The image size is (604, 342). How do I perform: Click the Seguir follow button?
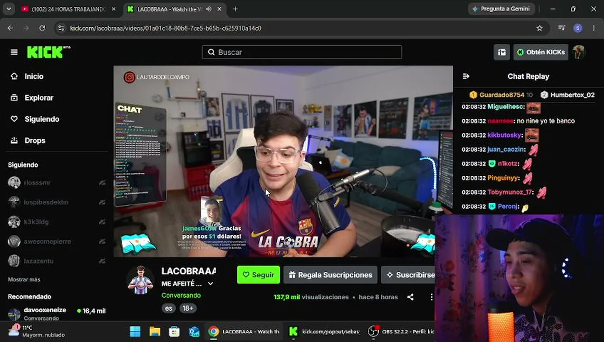[258, 275]
